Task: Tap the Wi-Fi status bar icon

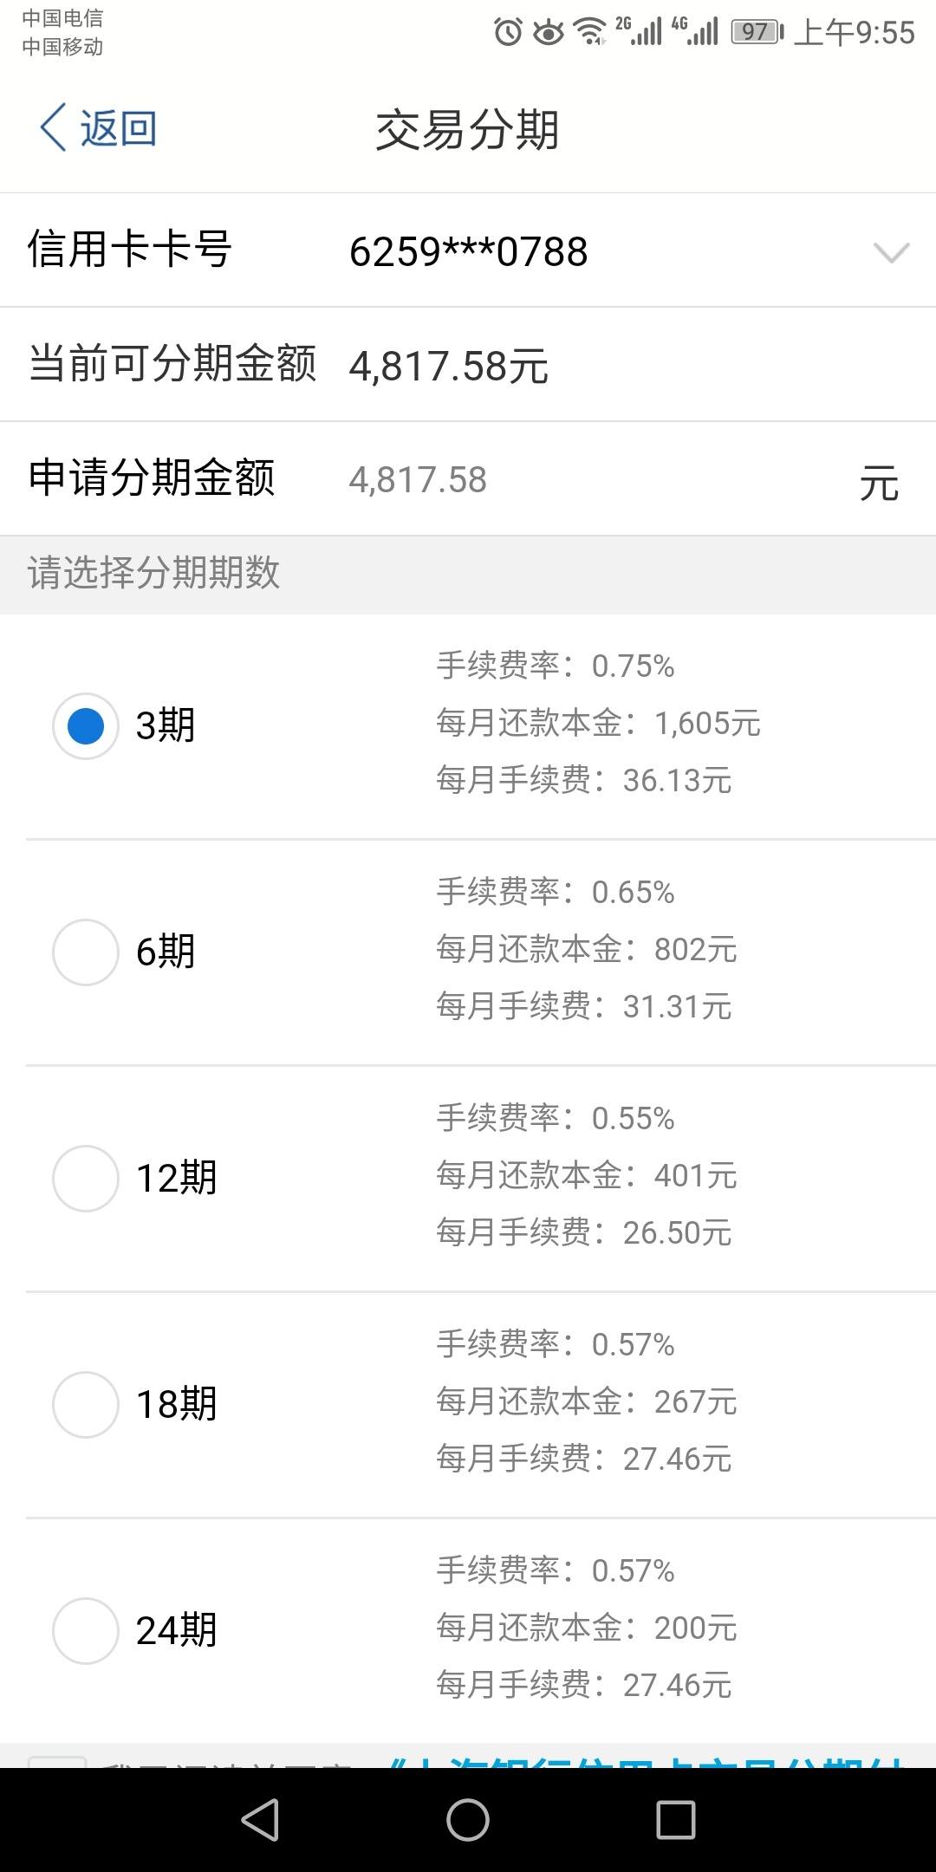Action: point(591,32)
